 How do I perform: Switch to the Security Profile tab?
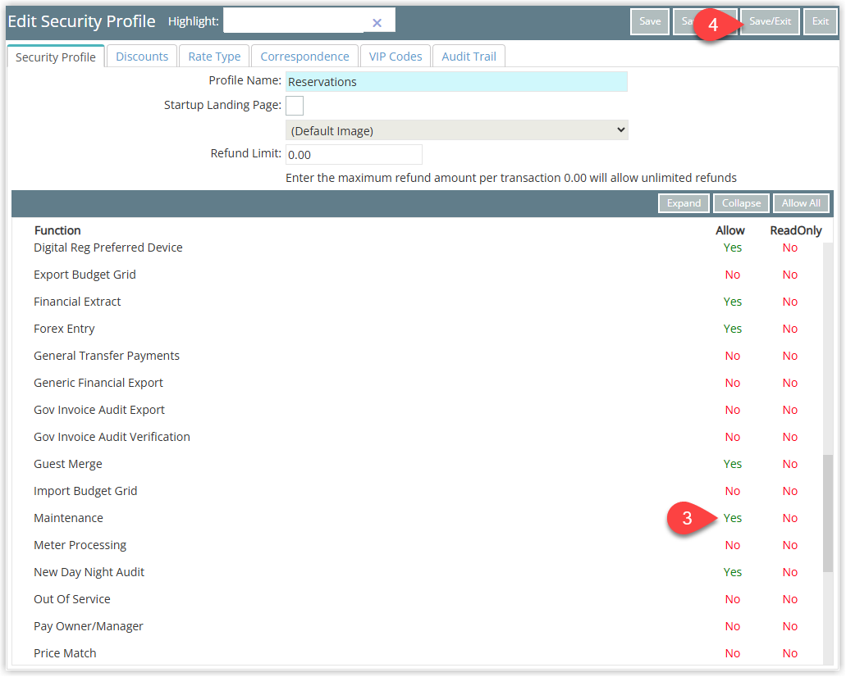(56, 57)
